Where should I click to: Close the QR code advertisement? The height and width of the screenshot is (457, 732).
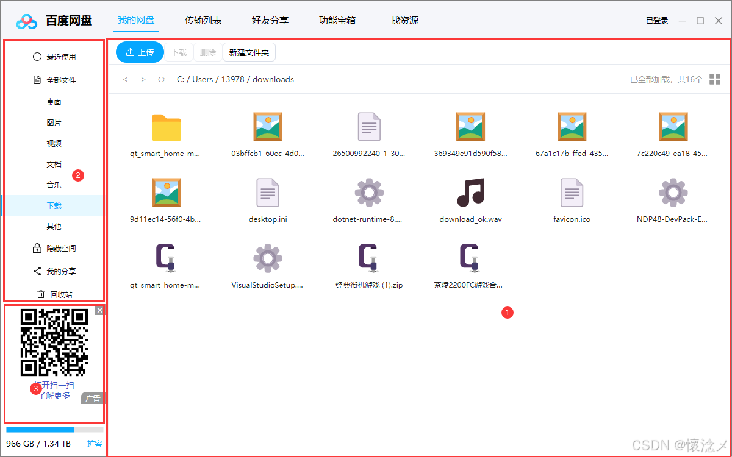tap(100, 310)
